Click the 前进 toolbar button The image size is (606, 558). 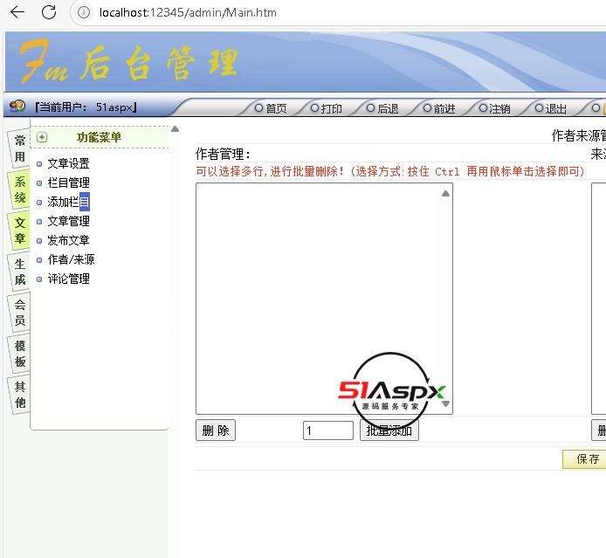[x=439, y=108]
